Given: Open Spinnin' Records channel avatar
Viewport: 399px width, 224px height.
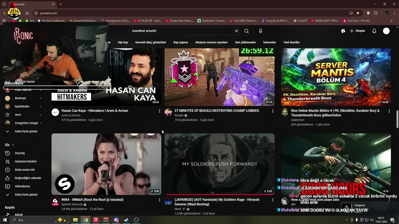Looking at the screenshot, I should click(x=55, y=201).
